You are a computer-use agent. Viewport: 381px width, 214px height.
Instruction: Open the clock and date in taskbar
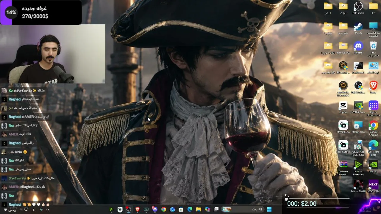point(12,209)
